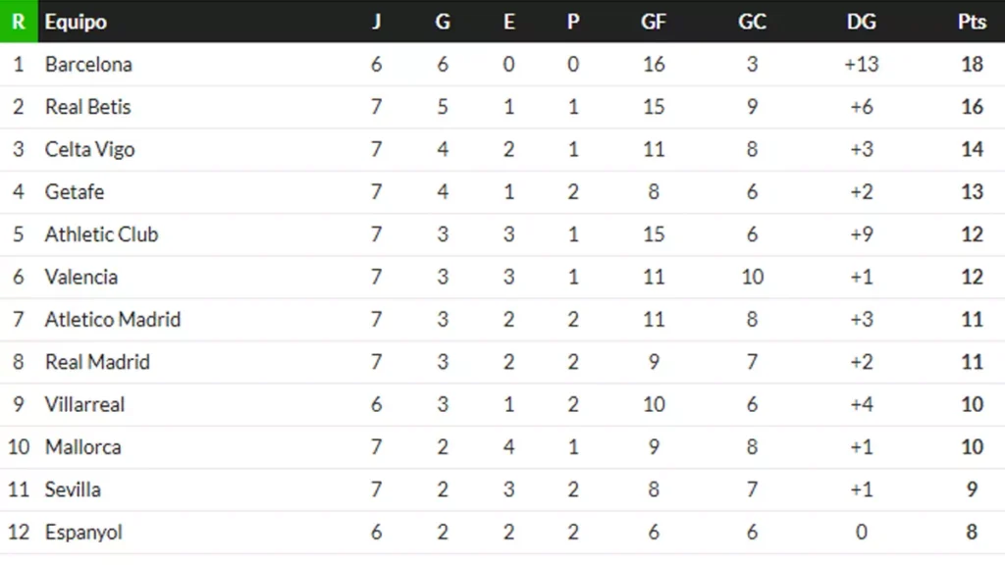Click the Espanyol team name
The width and height of the screenshot is (1005, 565).
click(x=83, y=533)
